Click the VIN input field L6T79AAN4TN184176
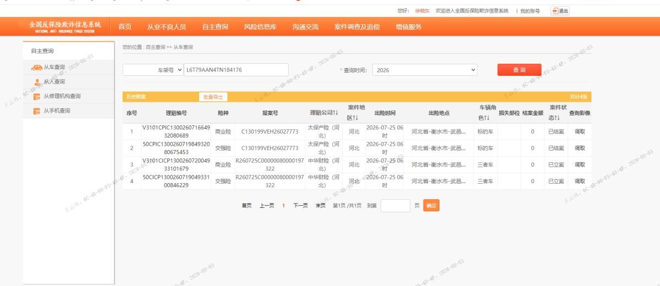 (x=236, y=70)
